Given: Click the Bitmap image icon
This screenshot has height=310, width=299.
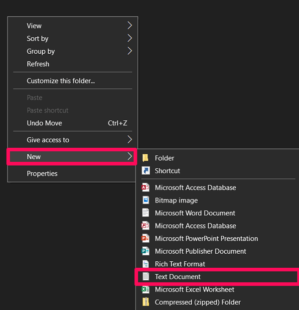Looking at the screenshot, I should [146, 200].
